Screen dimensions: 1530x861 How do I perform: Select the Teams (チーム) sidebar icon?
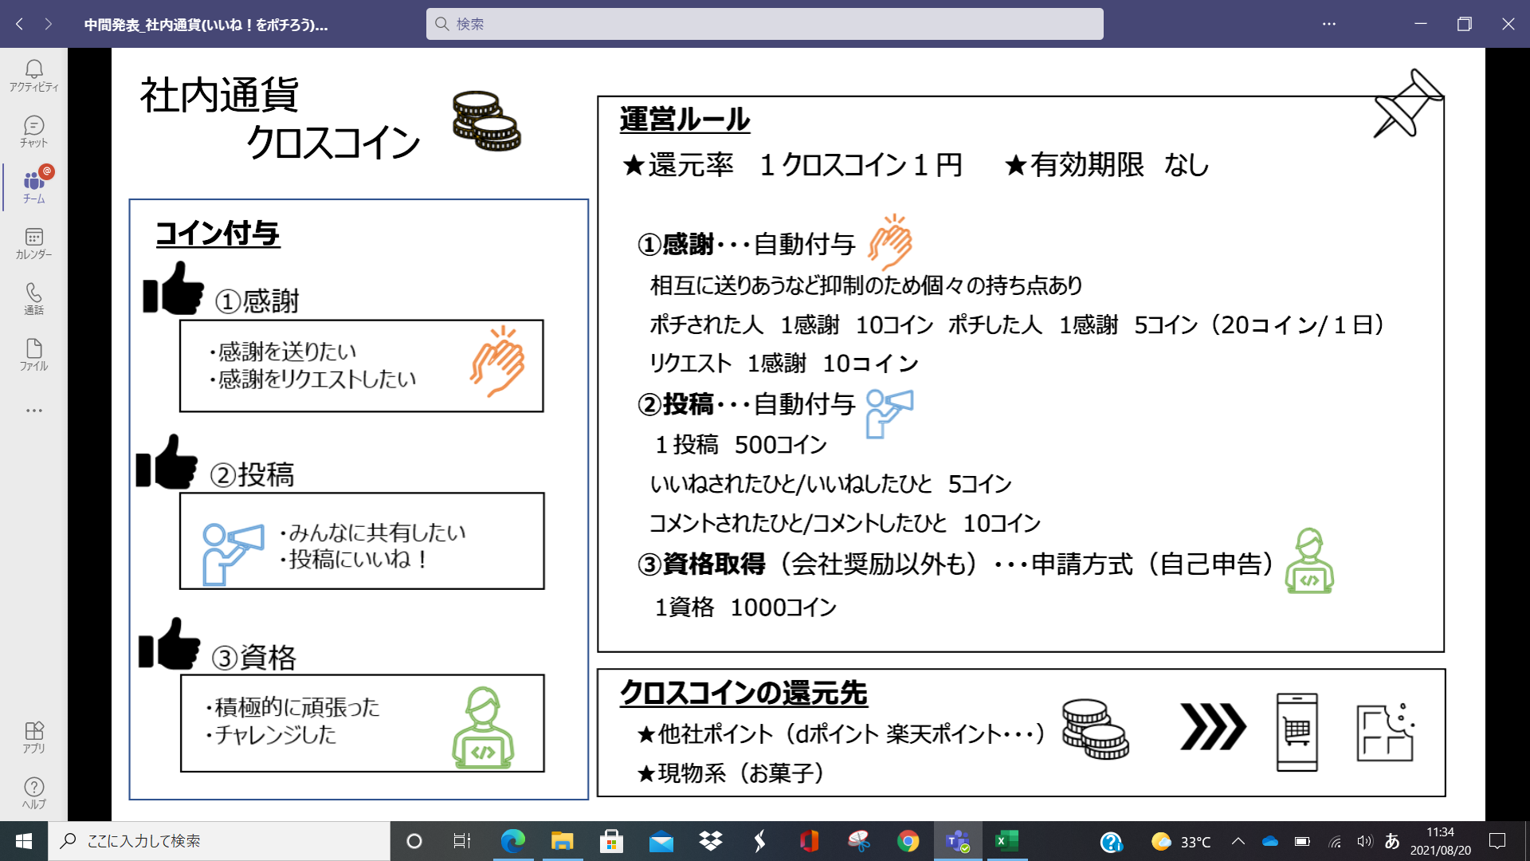coord(33,187)
